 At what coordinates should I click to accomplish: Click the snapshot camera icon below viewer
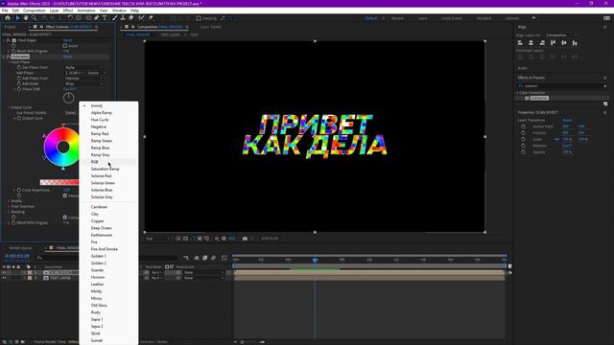coord(245,239)
